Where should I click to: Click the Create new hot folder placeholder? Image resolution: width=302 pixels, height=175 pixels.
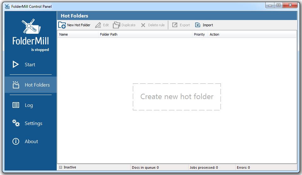177,97
